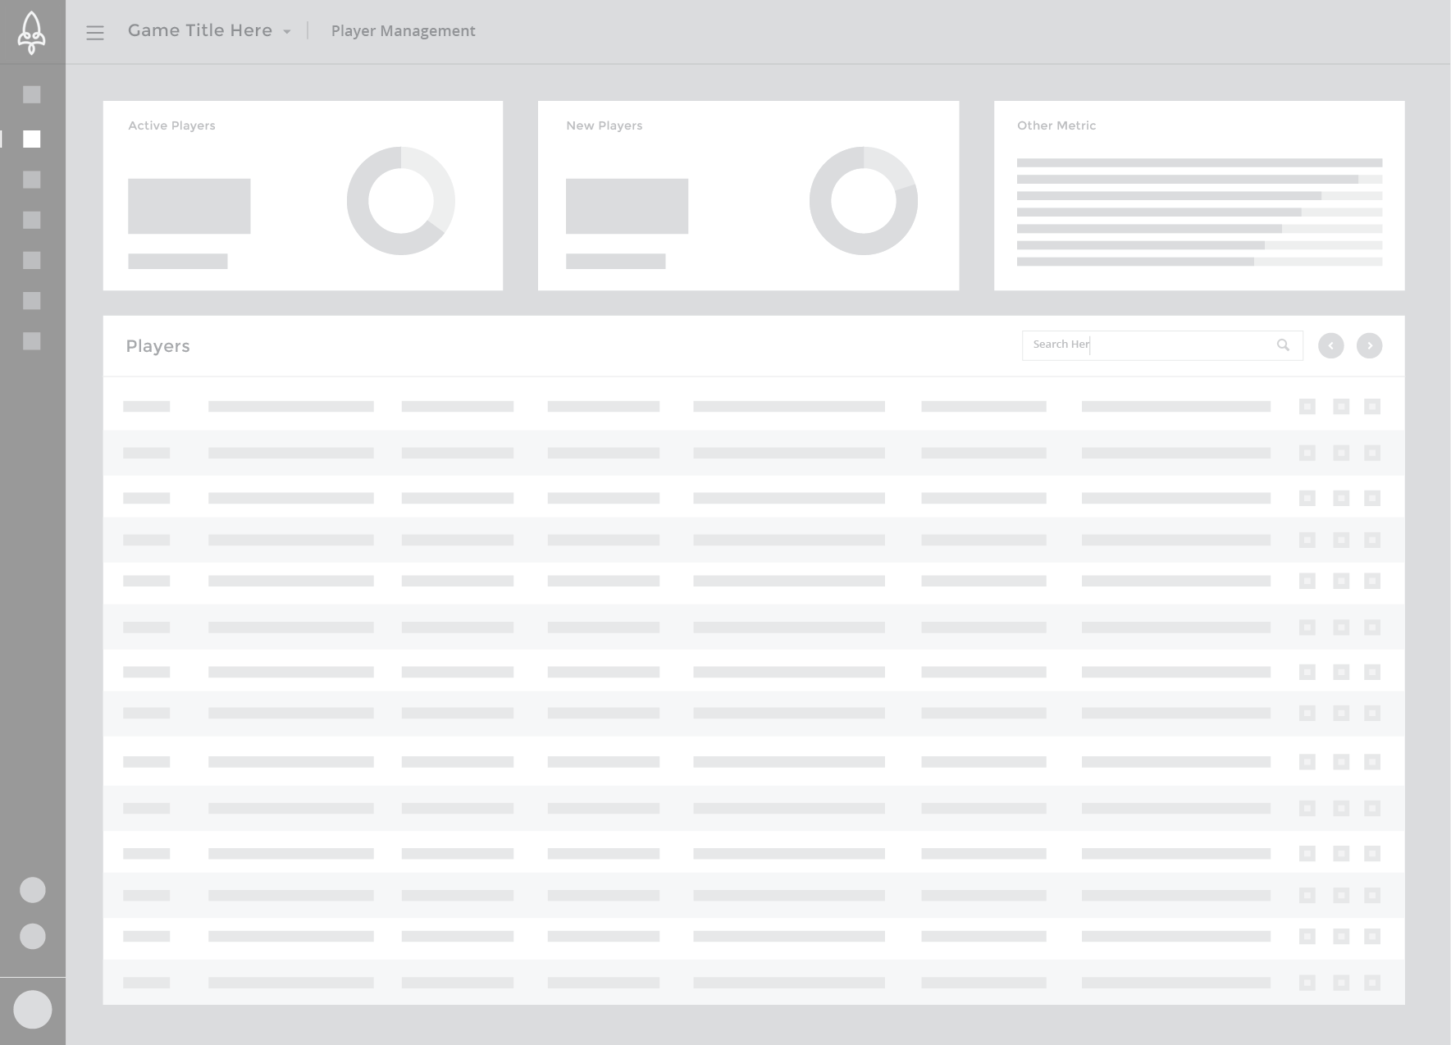Select the highlighted white sidebar icon
The width and height of the screenshot is (1451, 1045).
[x=32, y=139]
